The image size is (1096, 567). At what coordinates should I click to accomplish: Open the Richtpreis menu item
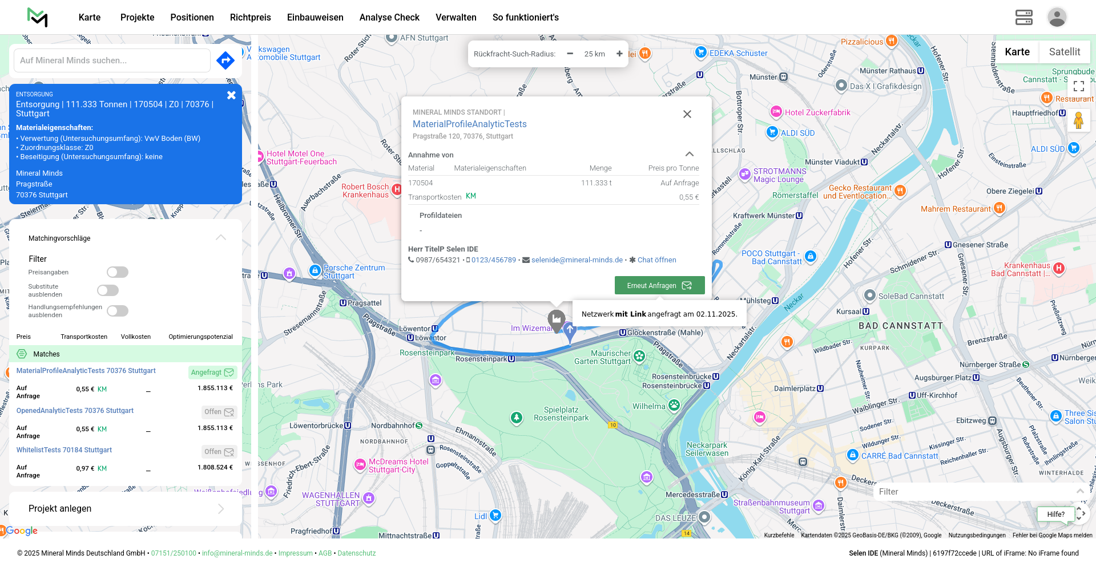[250, 17]
